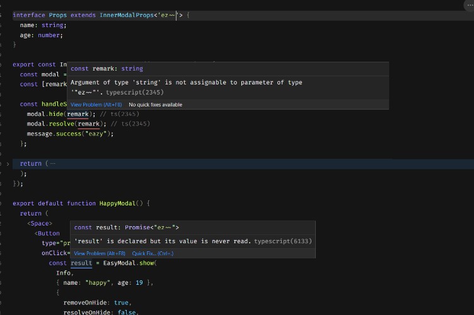
Task: Open View Problem in remark error tooltip
Action: click(97, 105)
